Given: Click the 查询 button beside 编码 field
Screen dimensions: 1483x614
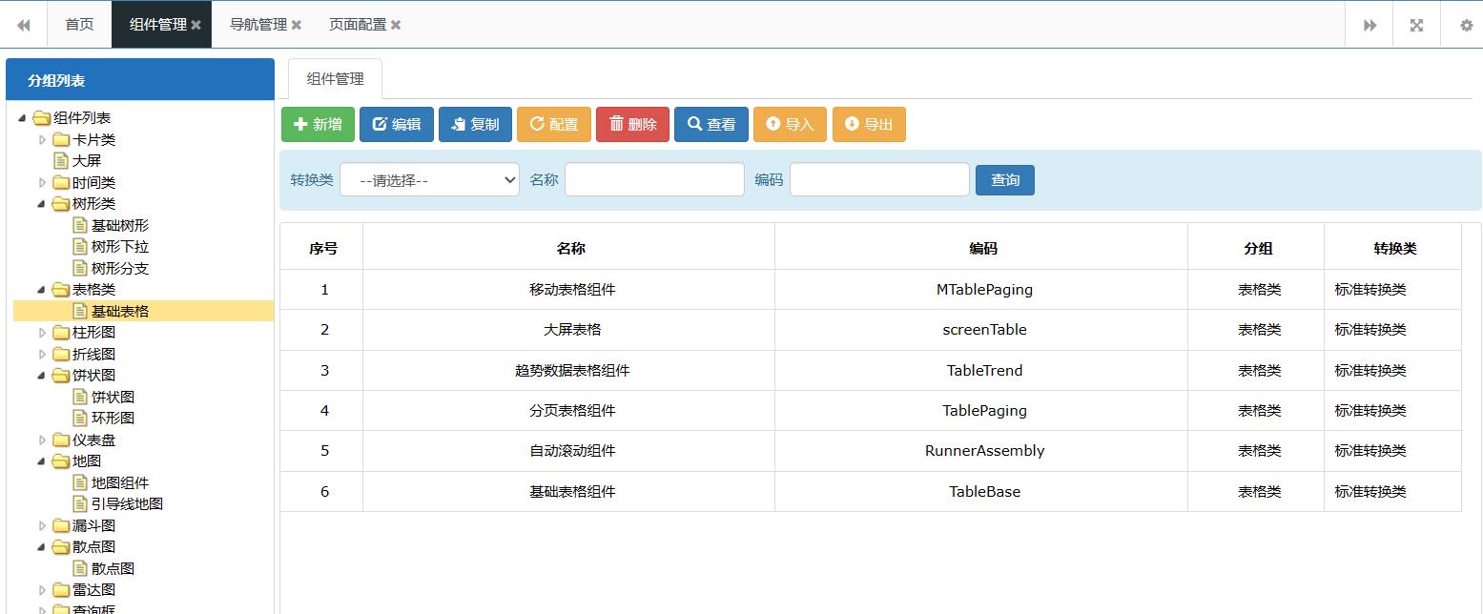Looking at the screenshot, I should point(1004,179).
